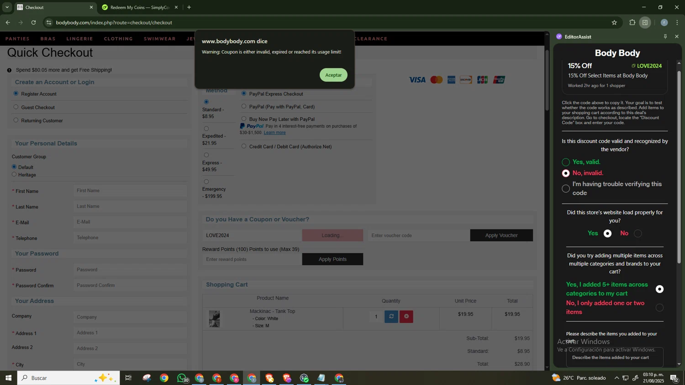Select I'm having trouble verifying this code
The width and height of the screenshot is (685, 385).
click(x=566, y=188)
